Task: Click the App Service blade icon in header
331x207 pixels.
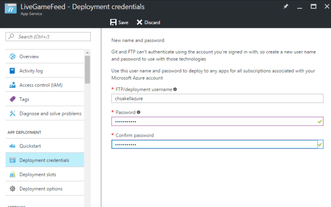Action: tap(10, 9)
